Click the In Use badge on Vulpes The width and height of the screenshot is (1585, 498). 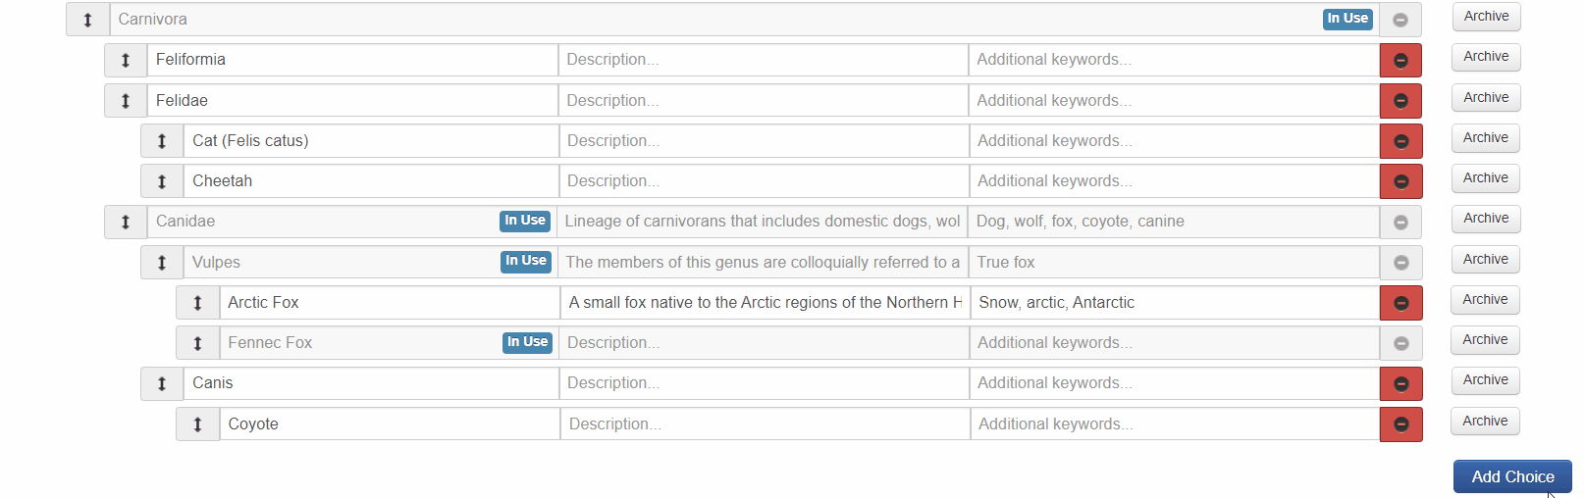point(526,261)
